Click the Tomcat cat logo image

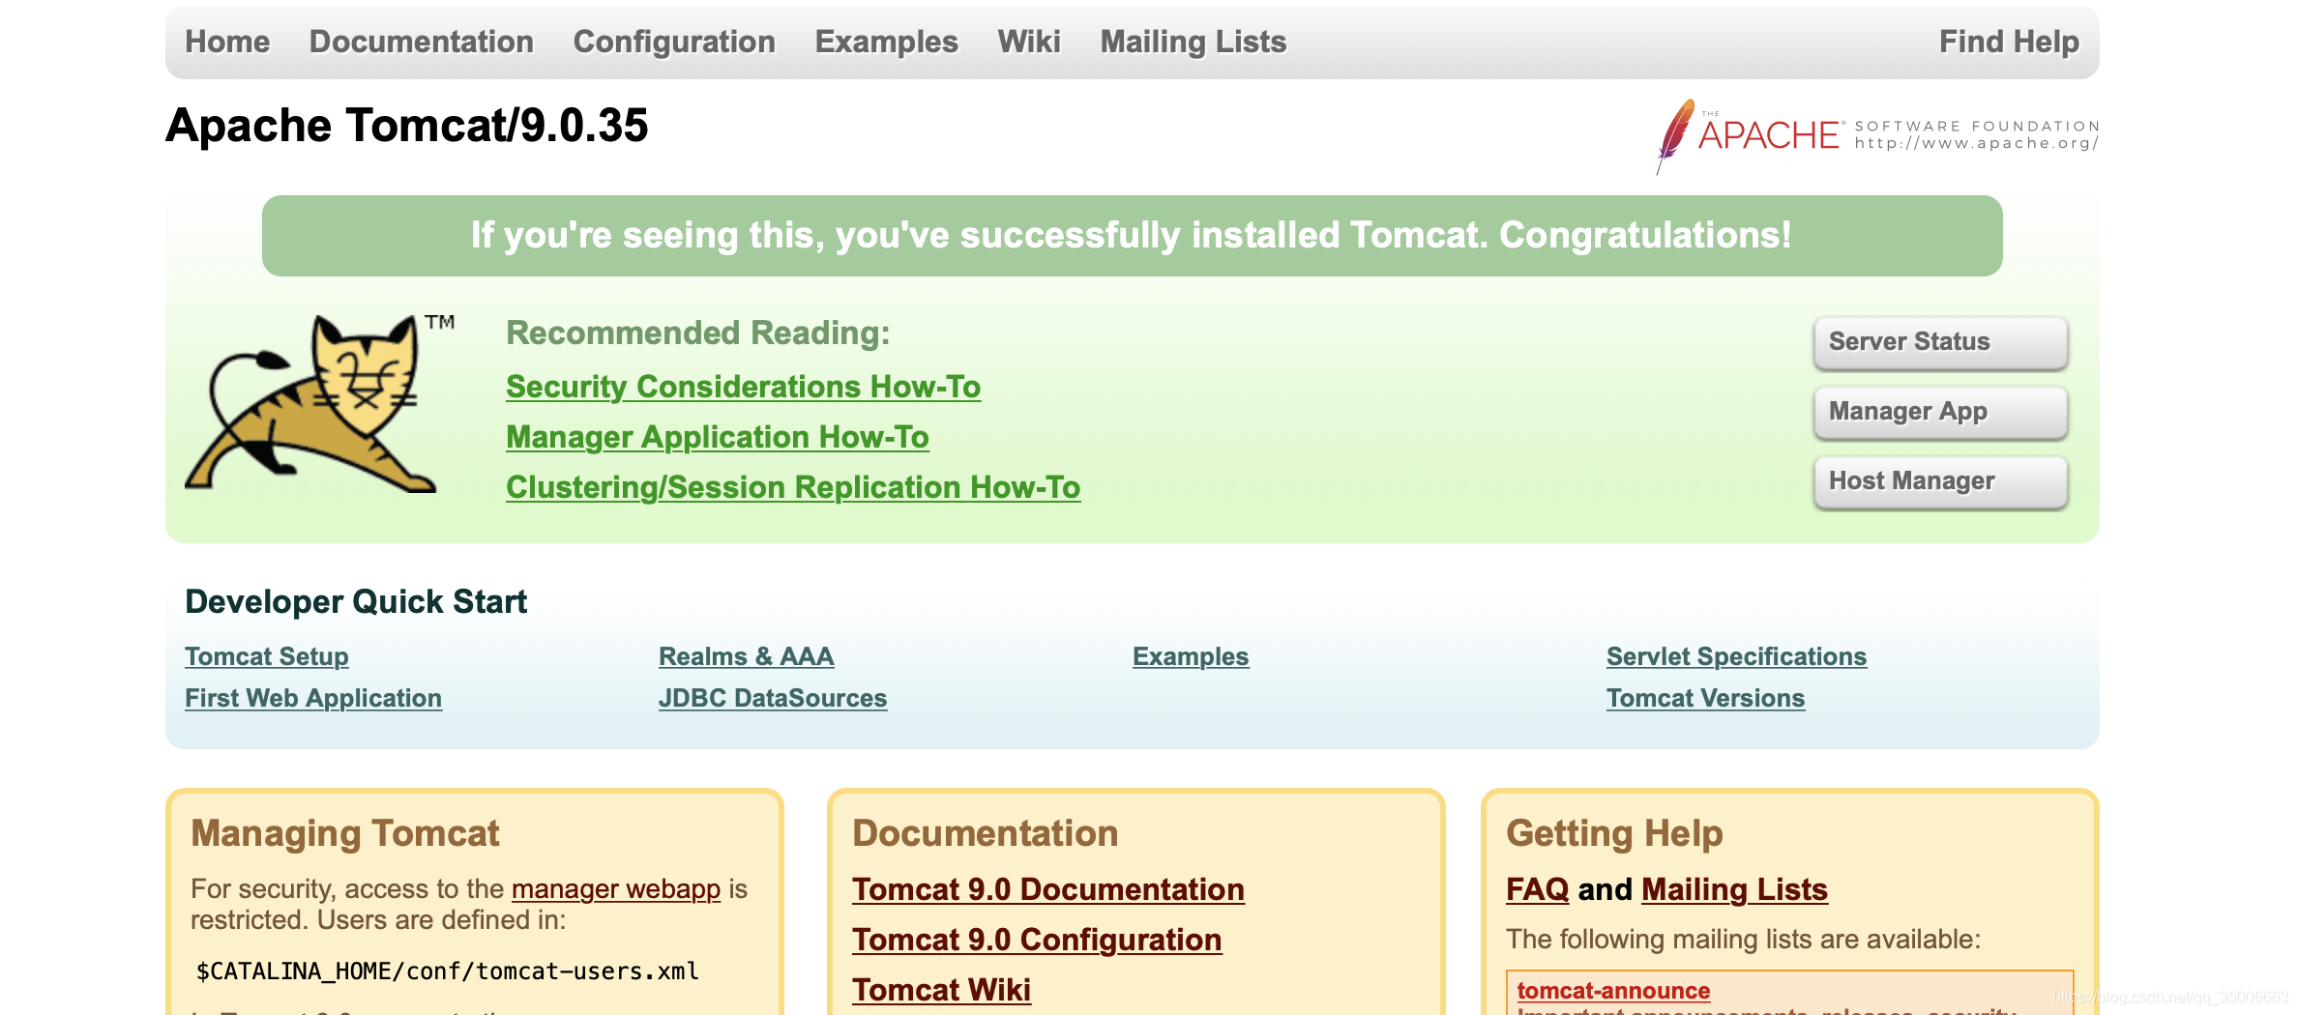click(319, 402)
